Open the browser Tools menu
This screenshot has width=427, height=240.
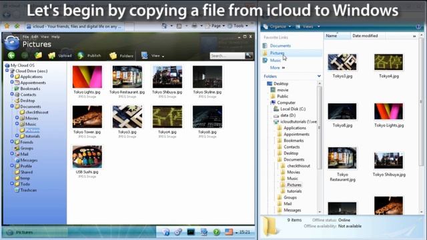[x=238, y=26]
